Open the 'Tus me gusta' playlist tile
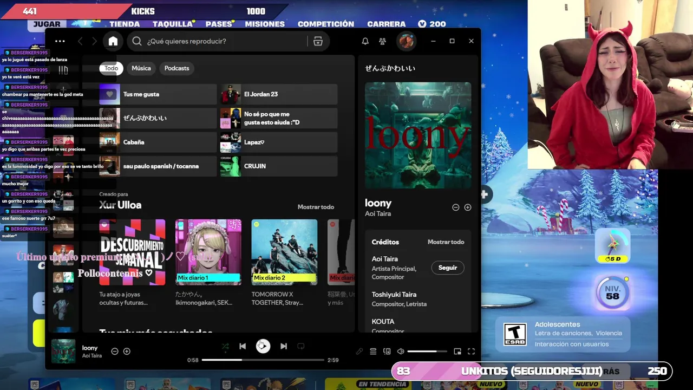This screenshot has width=693, height=390. [158, 94]
